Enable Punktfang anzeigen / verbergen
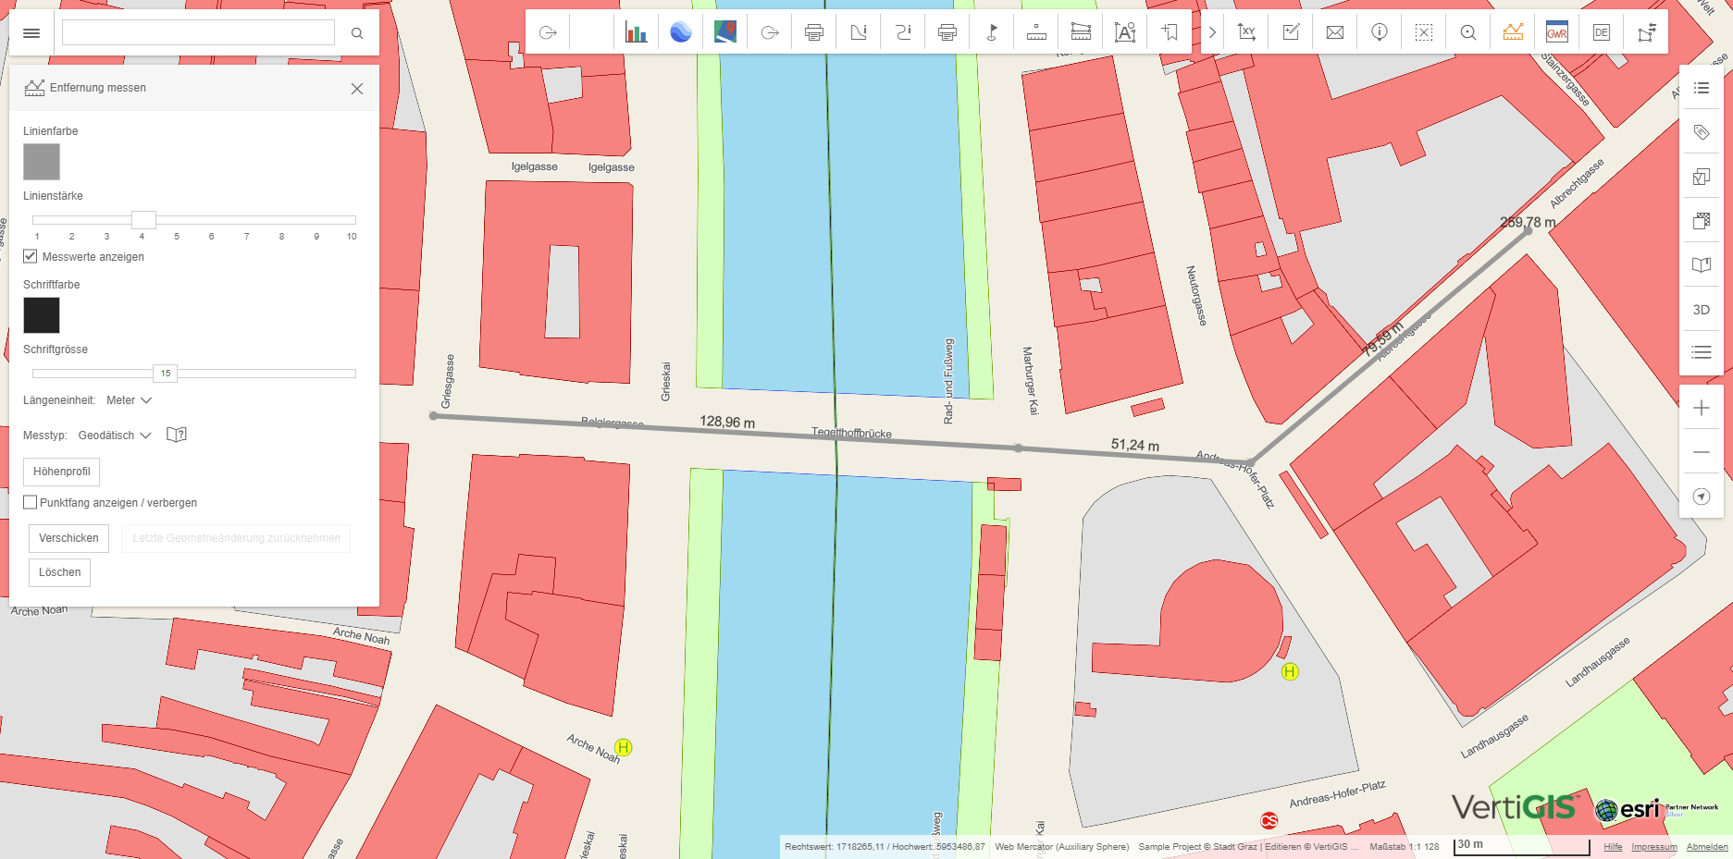This screenshot has height=859, width=1733. [30, 502]
